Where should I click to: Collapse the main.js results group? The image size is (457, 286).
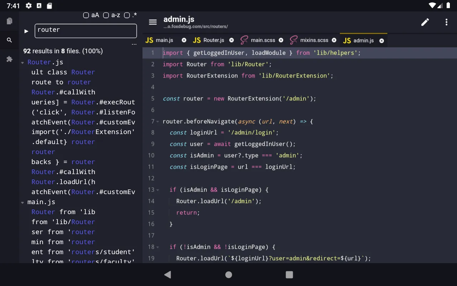22,202
